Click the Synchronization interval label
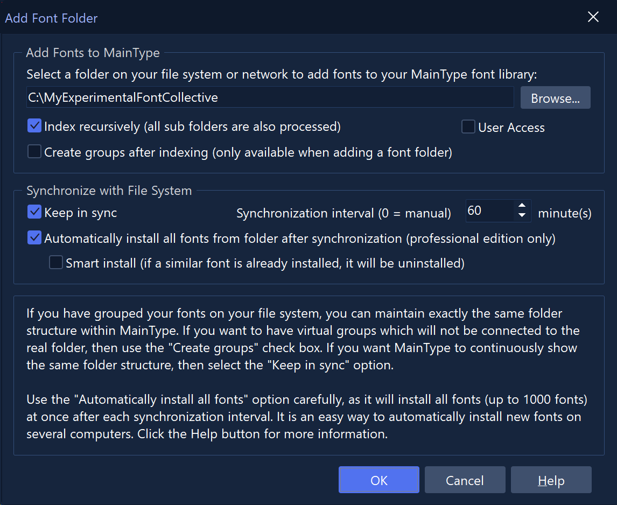Viewport: 617px width, 505px height. (x=343, y=213)
